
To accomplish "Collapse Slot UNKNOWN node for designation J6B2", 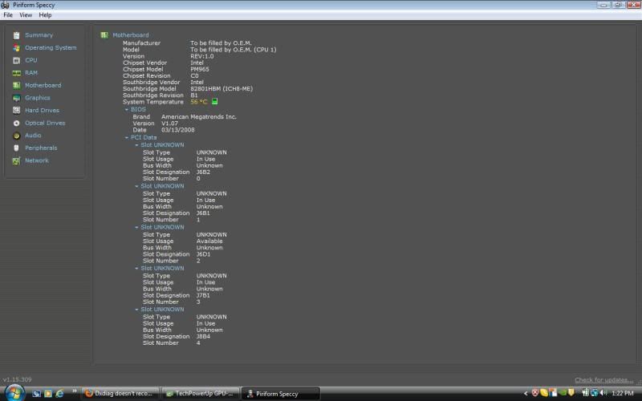I will (x=136, y=145).
